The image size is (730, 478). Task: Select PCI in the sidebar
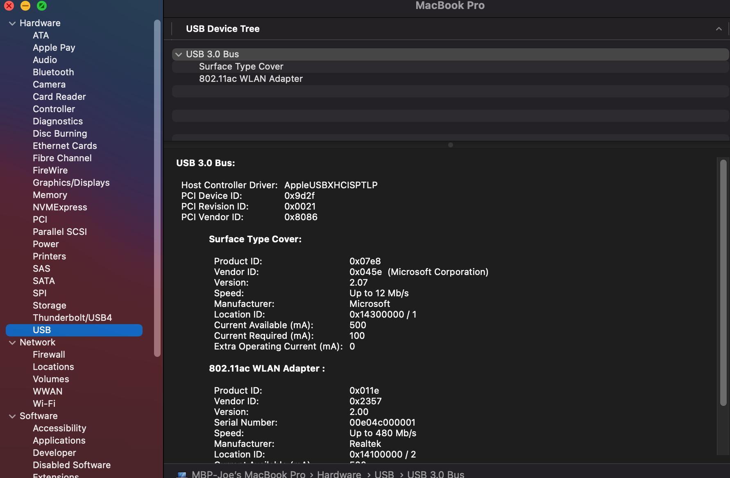point(40,219)
